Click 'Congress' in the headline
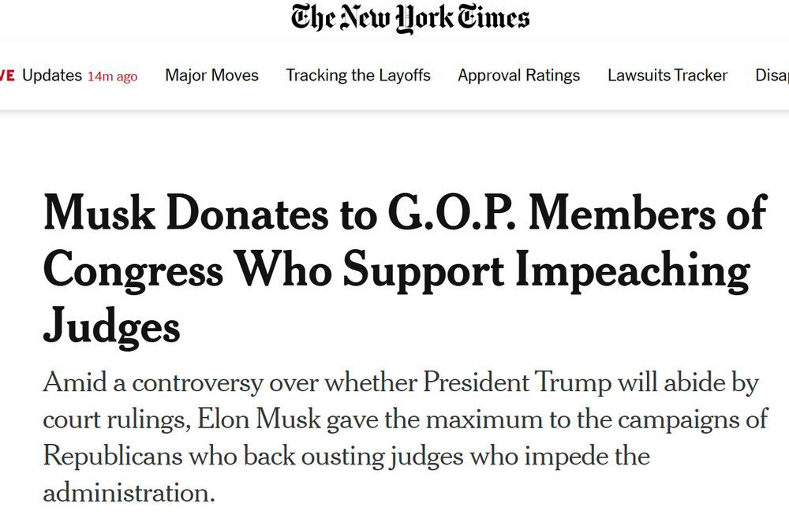Screen dimensions: 789x526 coord(133,271)
